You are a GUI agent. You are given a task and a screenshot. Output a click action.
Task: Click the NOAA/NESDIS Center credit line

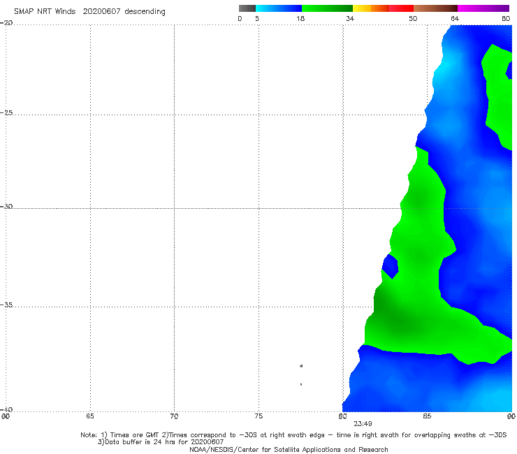point(289,449)
